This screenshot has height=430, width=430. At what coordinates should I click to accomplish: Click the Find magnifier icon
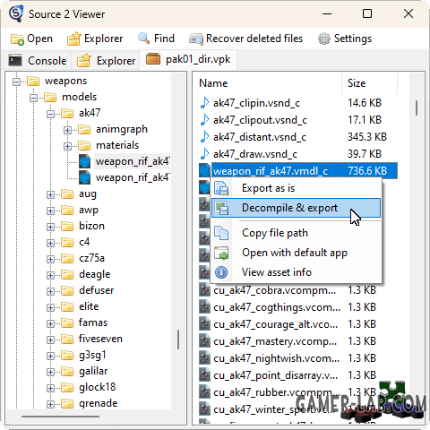pos(143,39)
